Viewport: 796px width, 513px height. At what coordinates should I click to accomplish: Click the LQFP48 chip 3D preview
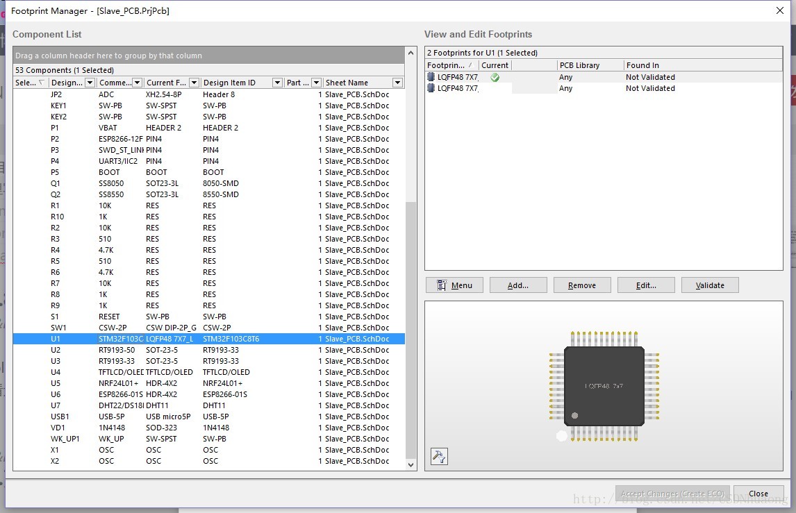point(604,386)
